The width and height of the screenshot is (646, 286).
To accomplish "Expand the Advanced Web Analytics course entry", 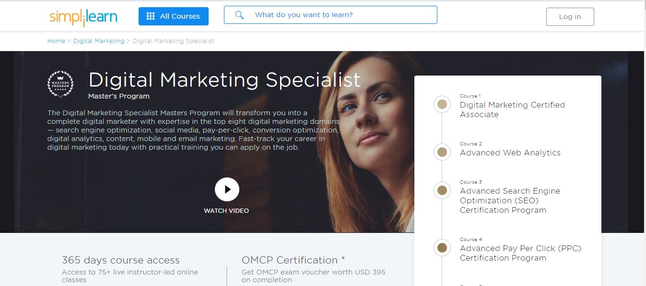I will pyautogui.click(x=510, y=153).
